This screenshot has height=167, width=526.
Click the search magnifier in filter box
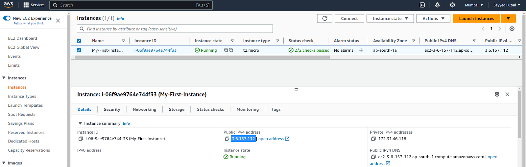[82, 29]
